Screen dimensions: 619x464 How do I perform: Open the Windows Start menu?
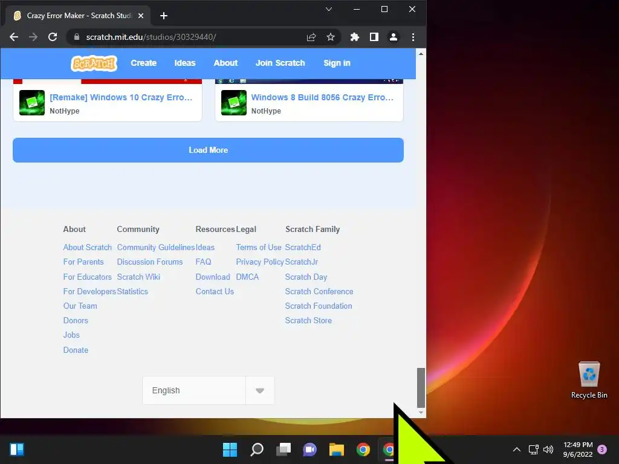tap(230, 449)
